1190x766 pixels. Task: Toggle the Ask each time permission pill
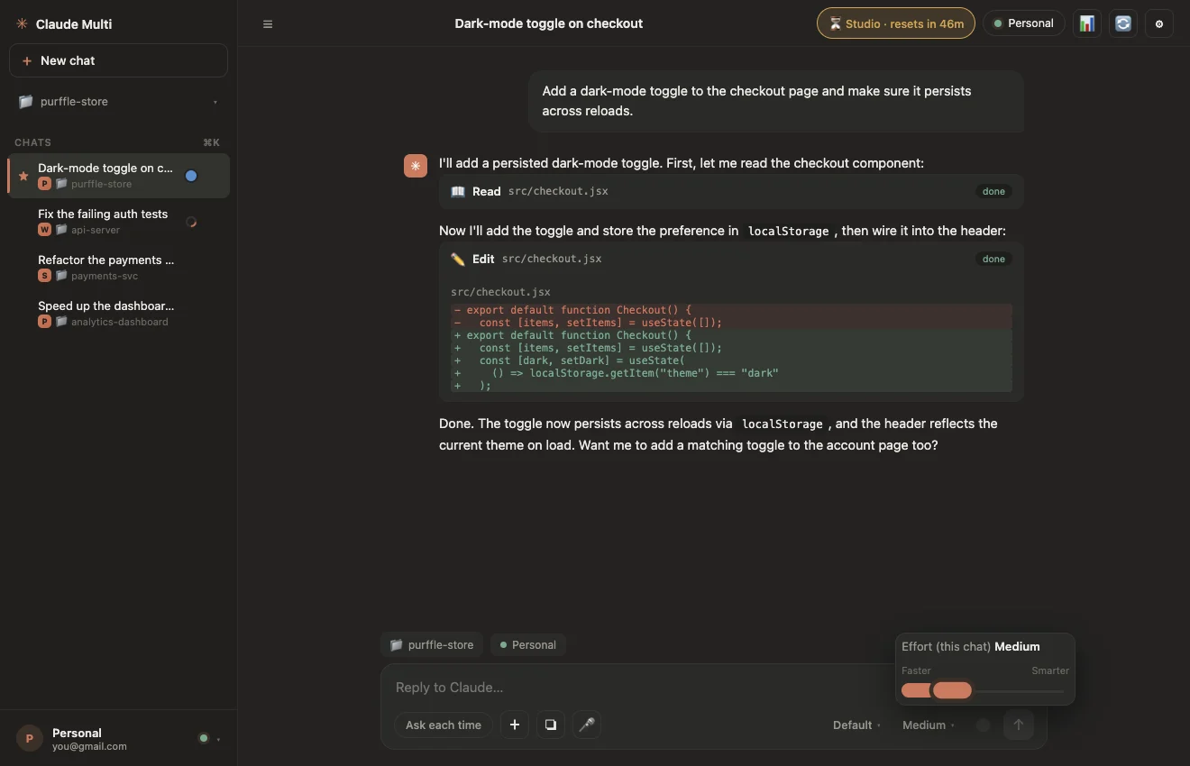pyautogui.click(x=444, y=725)
